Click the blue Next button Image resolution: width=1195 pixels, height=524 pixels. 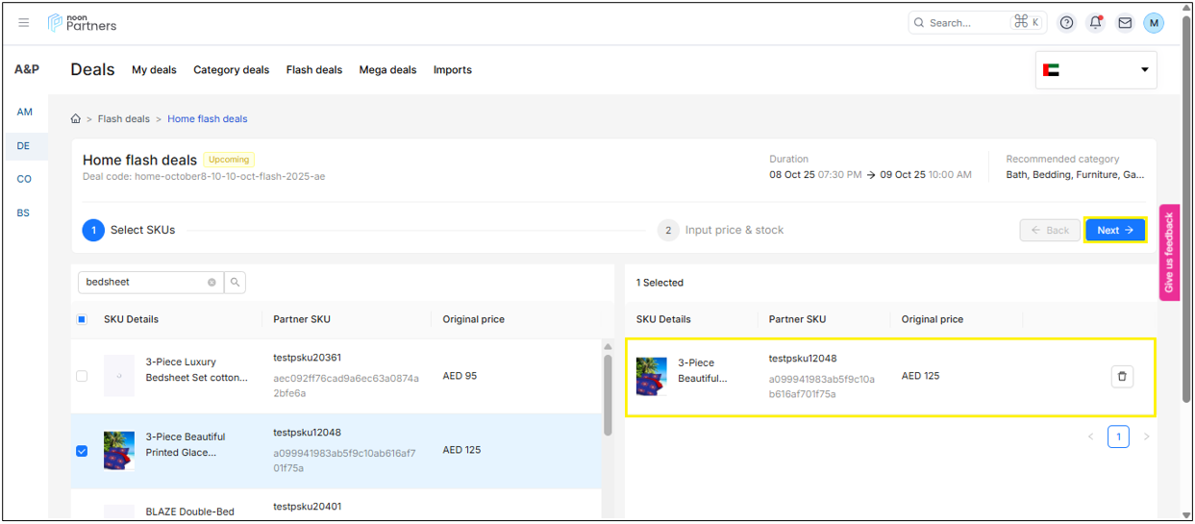pos(1114,231)
